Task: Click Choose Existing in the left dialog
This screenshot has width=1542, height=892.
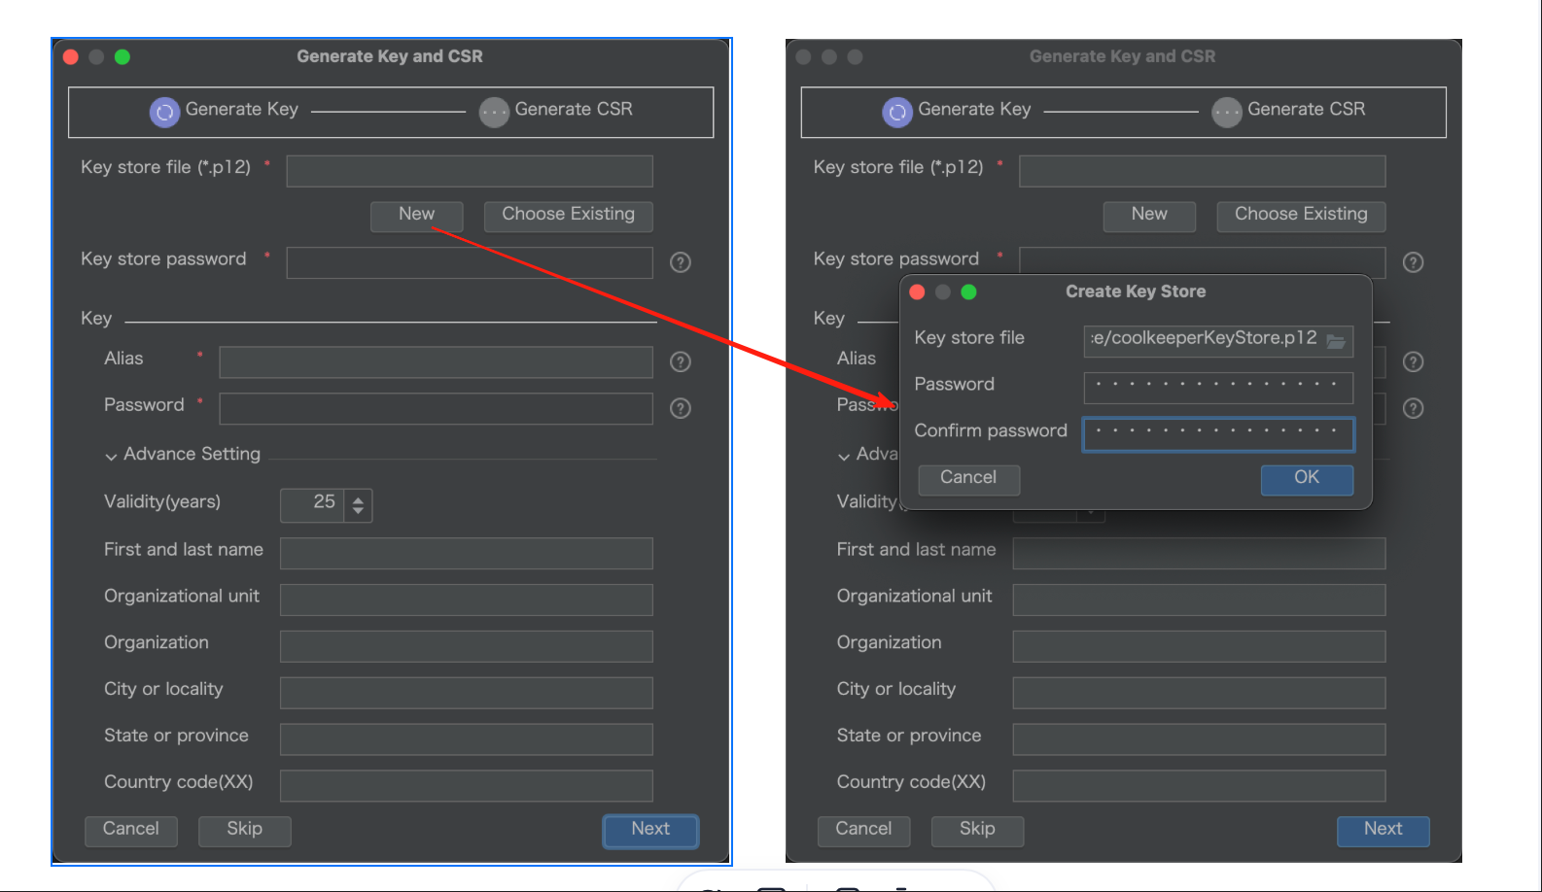Action: pyautogui.click(x=568, y=215)
